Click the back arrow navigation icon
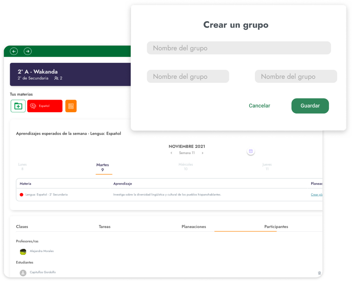This screenshot has height=281, width=352. tap(14, 51)
